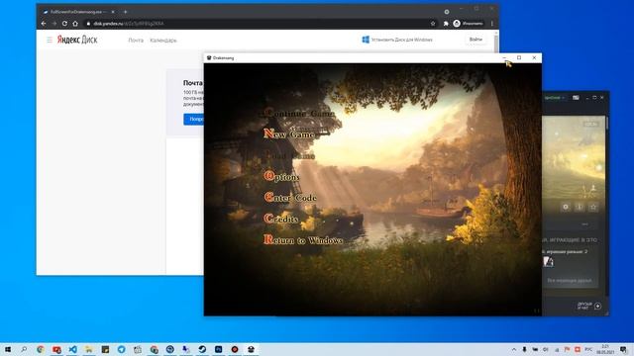The width and height of the screenshot is (634, 356).
Task: Close the Drakensang window
Action: 534,57
